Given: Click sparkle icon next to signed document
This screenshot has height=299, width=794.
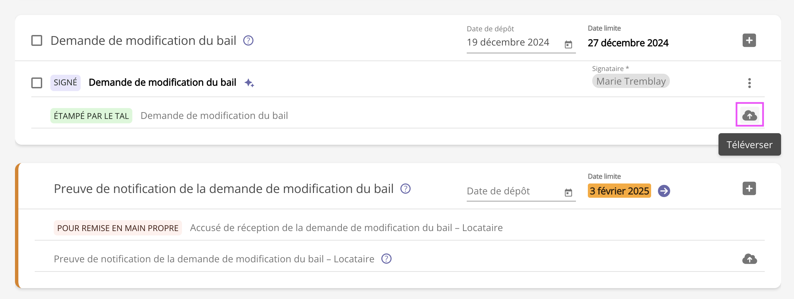Looking at the screenshot, I should point(249,83).
